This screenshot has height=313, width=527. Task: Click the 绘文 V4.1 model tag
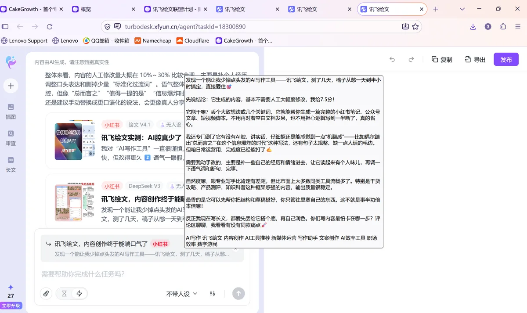pyautogui.click(x=139, y=125)
